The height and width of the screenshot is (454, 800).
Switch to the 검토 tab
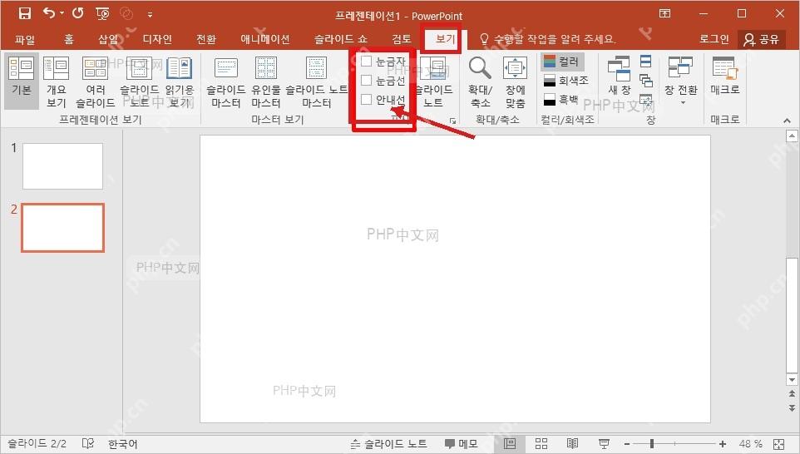pos(402,39)
